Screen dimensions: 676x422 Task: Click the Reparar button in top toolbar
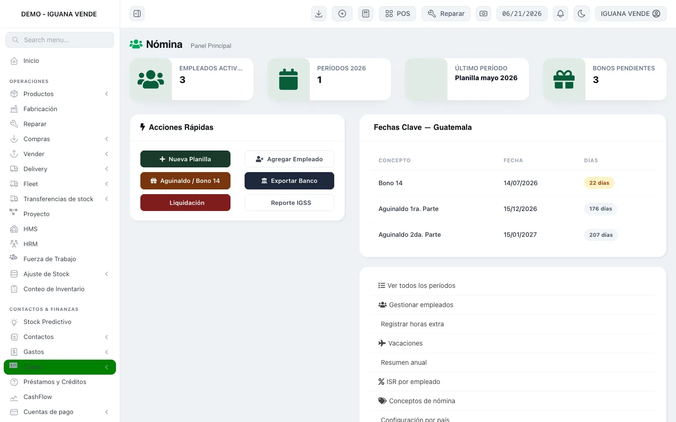pyautogui.click(x=446, y=14)
